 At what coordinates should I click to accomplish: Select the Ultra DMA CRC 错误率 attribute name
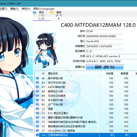tap(61, 131)
